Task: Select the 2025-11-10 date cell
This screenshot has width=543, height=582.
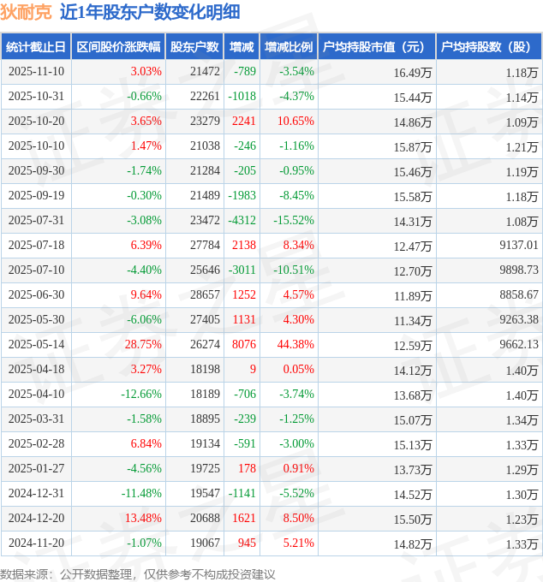Action: pyautogui.click(x=38, y=72)
